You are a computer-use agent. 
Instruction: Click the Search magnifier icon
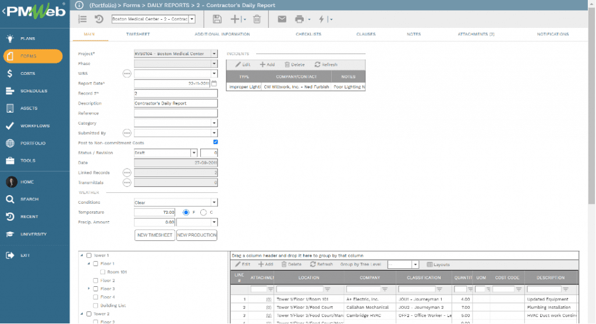(x=10, y=199)
